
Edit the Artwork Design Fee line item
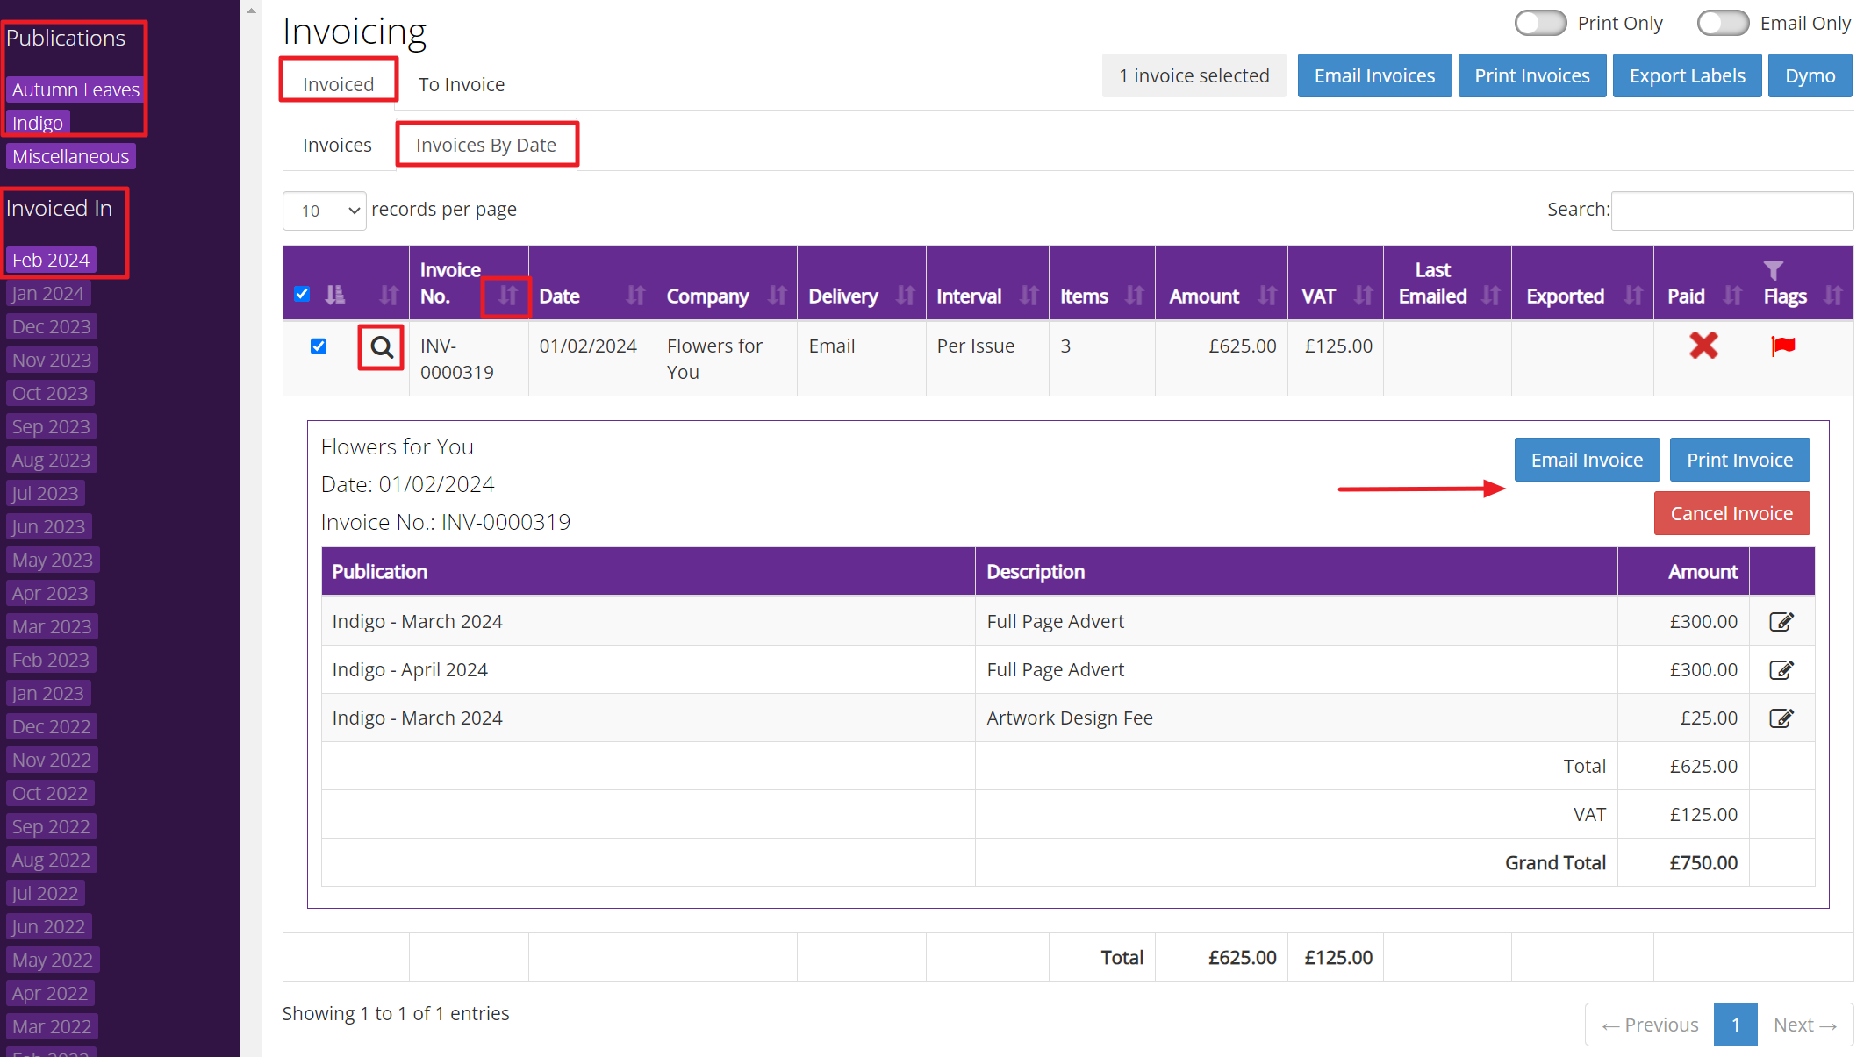click(x=1781, y=718)
